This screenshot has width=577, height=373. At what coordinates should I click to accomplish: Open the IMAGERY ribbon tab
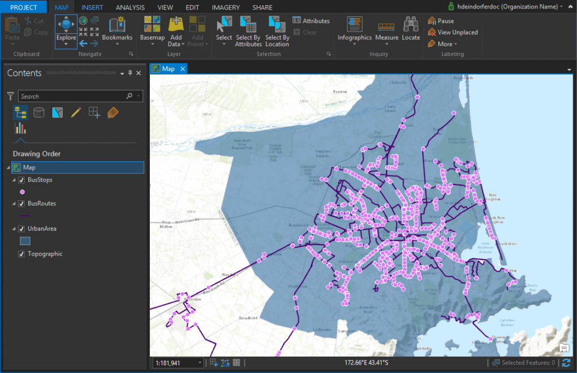tap(225, 7)
